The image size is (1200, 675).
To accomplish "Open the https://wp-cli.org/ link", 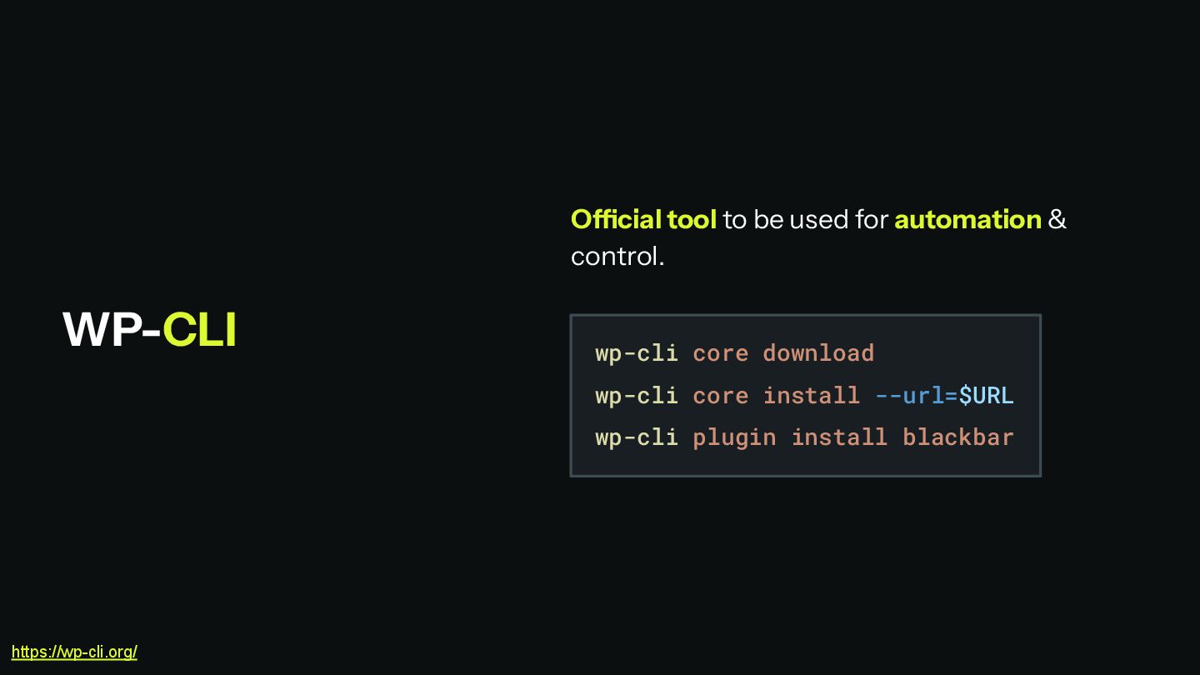I will tap(74, 652).
